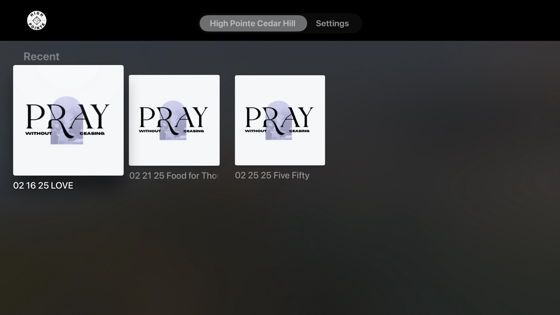Click the word CEASING on LOVE artwork

(92, 133)
